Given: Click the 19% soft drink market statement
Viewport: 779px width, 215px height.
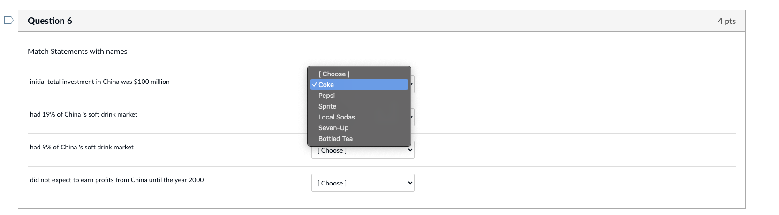Looking at the screenshot, I should tap(83, 114).
